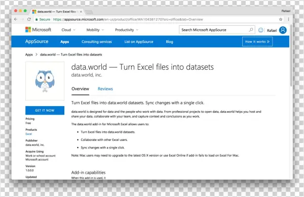Image resolution: width=304 pixels, height=197 pixels.
Task: Expand the Mobility dropdown
Action: (x=95, y=30)
